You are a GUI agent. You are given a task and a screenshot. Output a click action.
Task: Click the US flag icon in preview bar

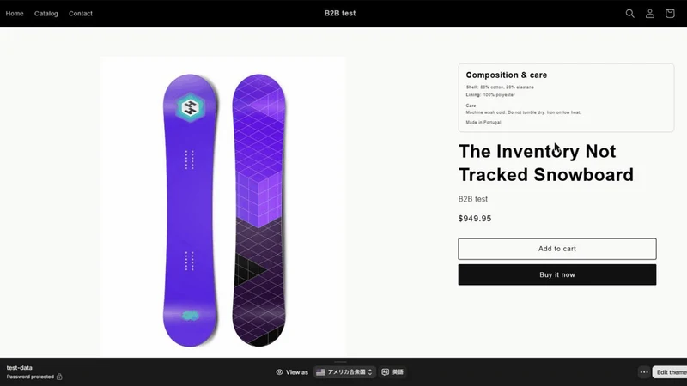click(320, 372)
